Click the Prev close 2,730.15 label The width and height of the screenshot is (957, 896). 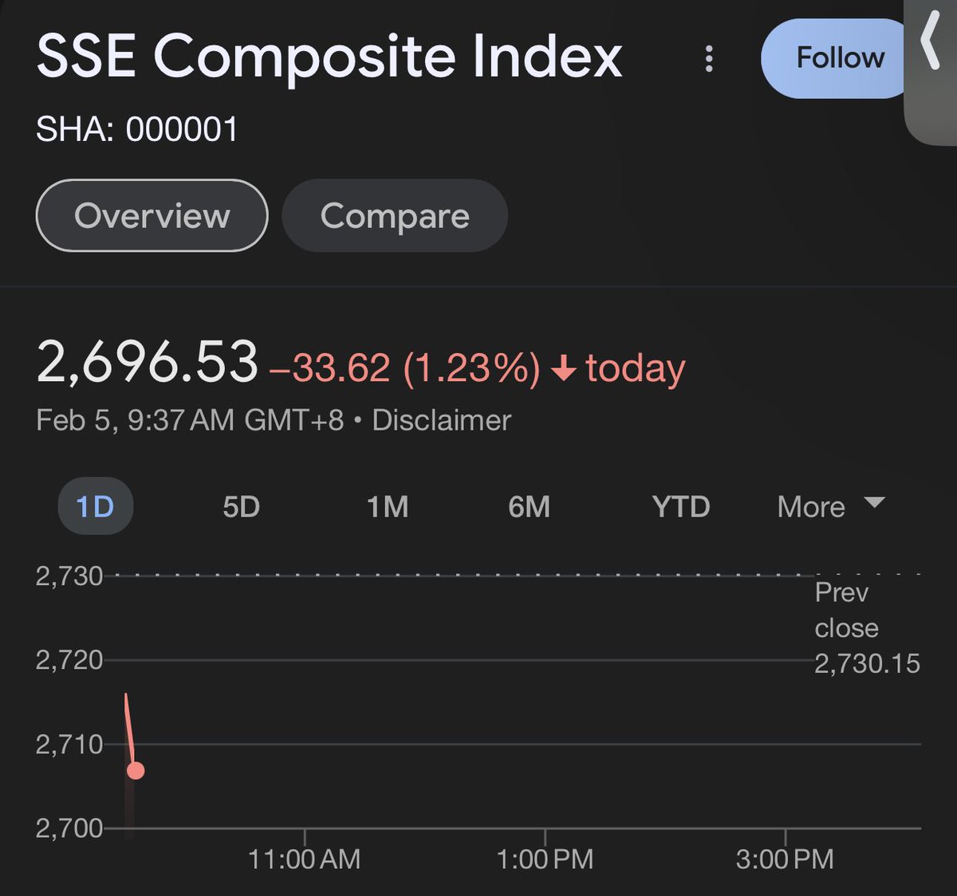coord(866,628)
